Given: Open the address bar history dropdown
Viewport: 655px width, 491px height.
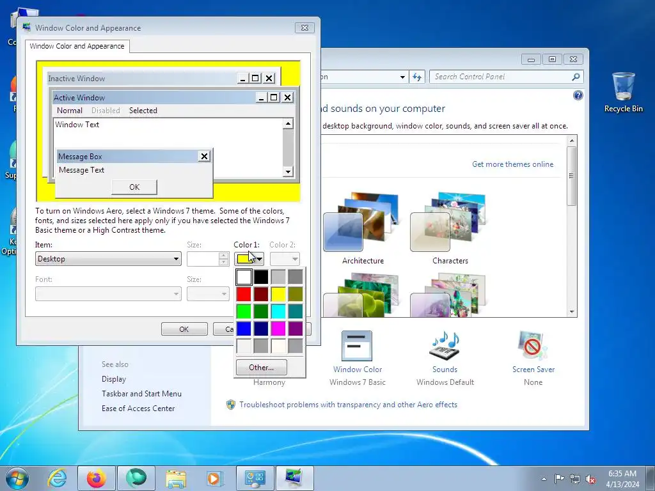Looking at the screenshot, I should [402, 77].
